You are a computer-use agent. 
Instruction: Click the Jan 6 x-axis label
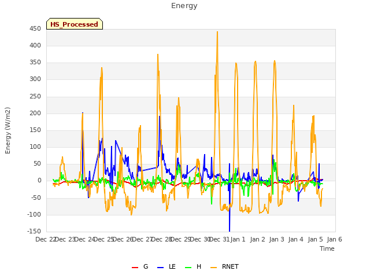click(335, 239)
